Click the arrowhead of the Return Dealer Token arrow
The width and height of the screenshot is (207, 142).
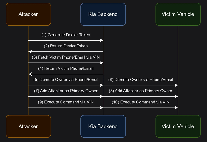point(30,52)
